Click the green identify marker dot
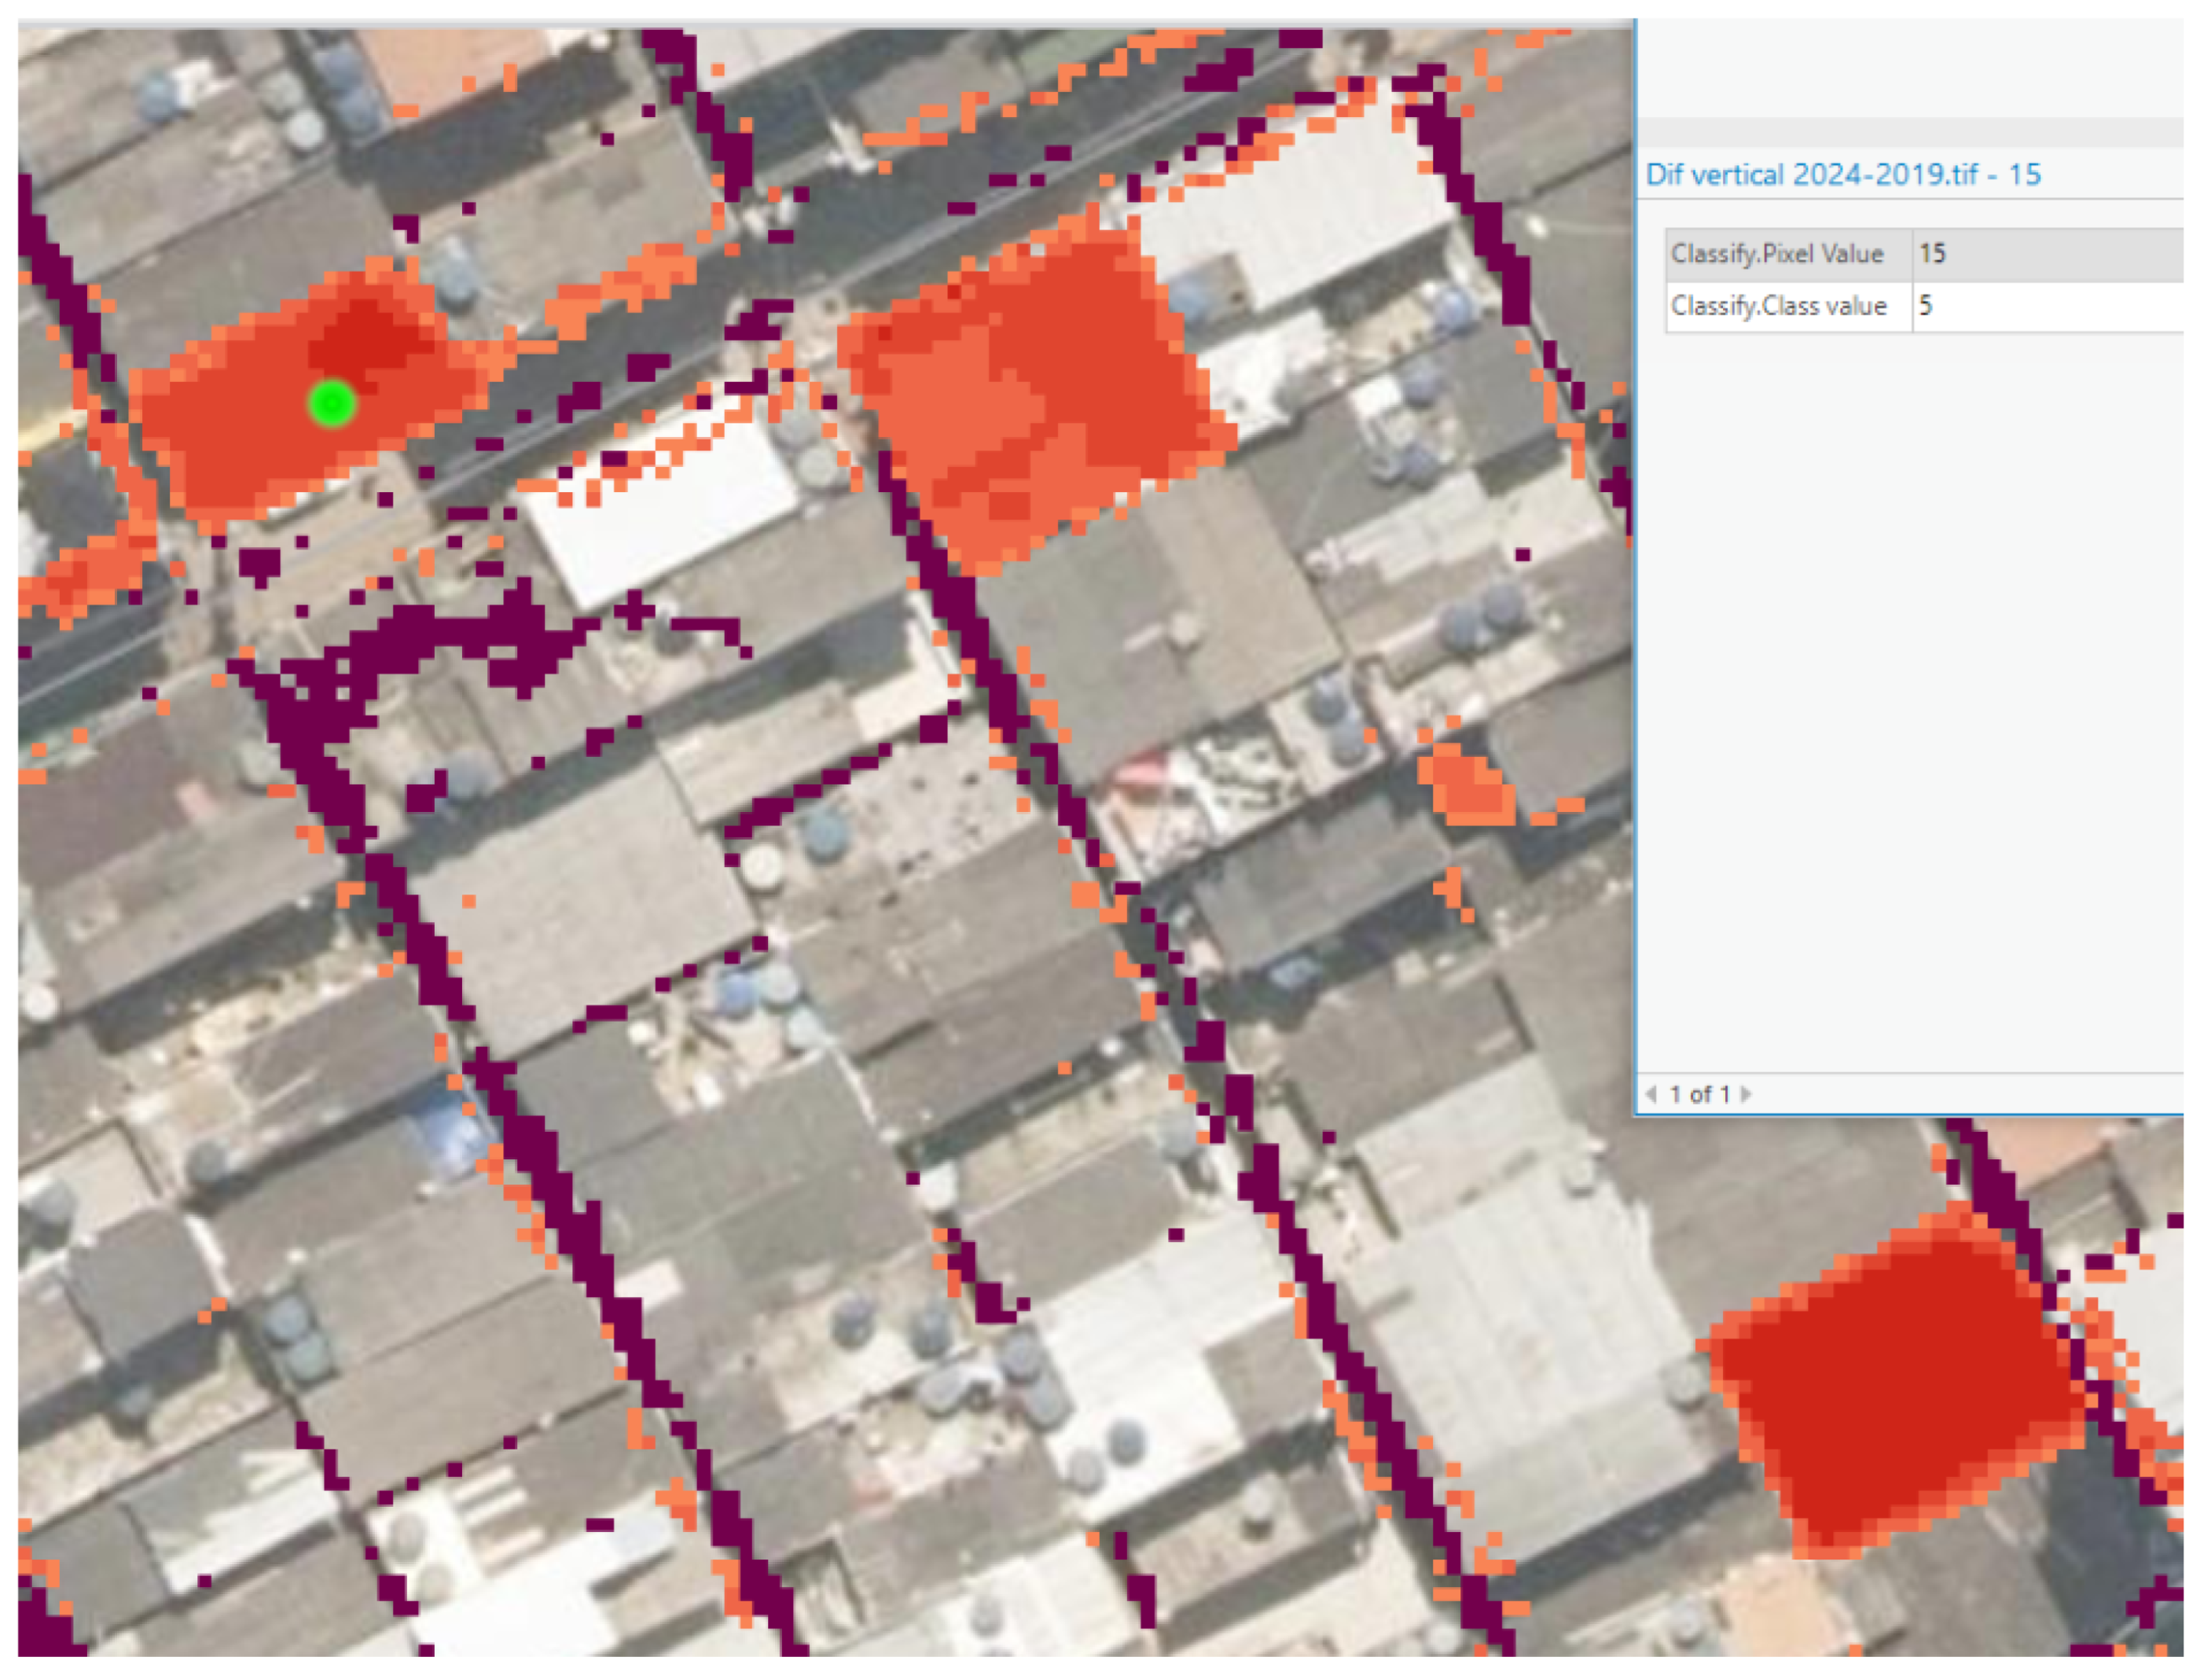The width and height of the screenshot is (2211, 1679). tap(332, 404)
